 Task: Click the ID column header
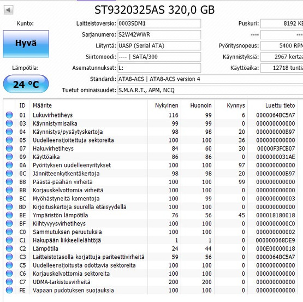pyautogui.click(x=22, y=105)
